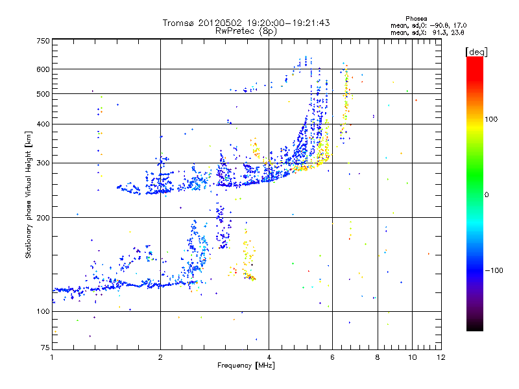This screenshot has height=389, width=519.
Task: Click the x-axis '1' tick label
Action: (52, 357)
